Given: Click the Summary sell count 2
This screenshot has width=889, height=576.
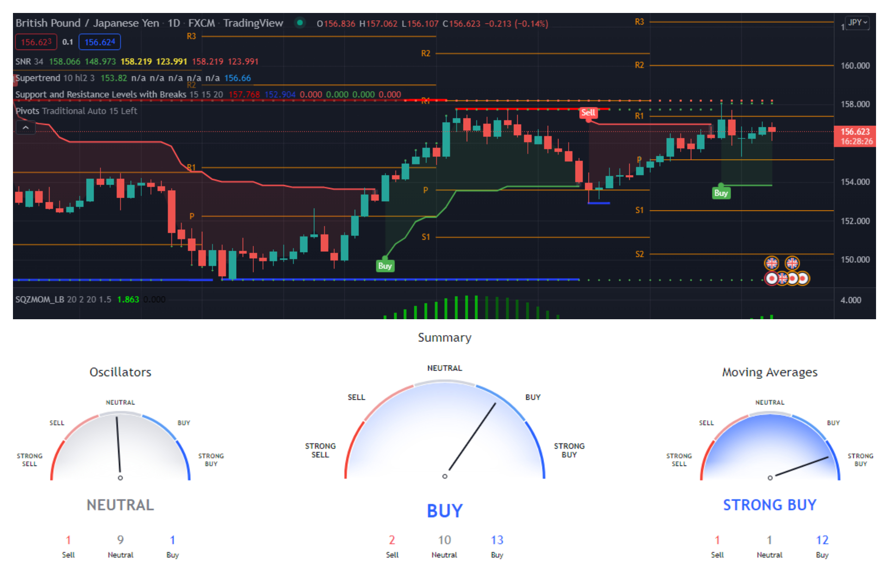Looking at the screenshot, I should click(x=392, y=540).
